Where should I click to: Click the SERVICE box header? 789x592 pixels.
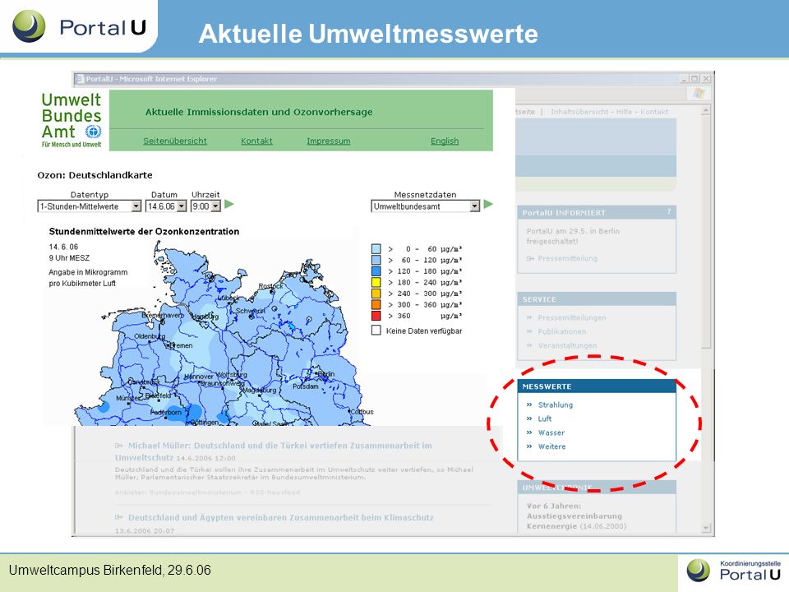click(597, 299)
